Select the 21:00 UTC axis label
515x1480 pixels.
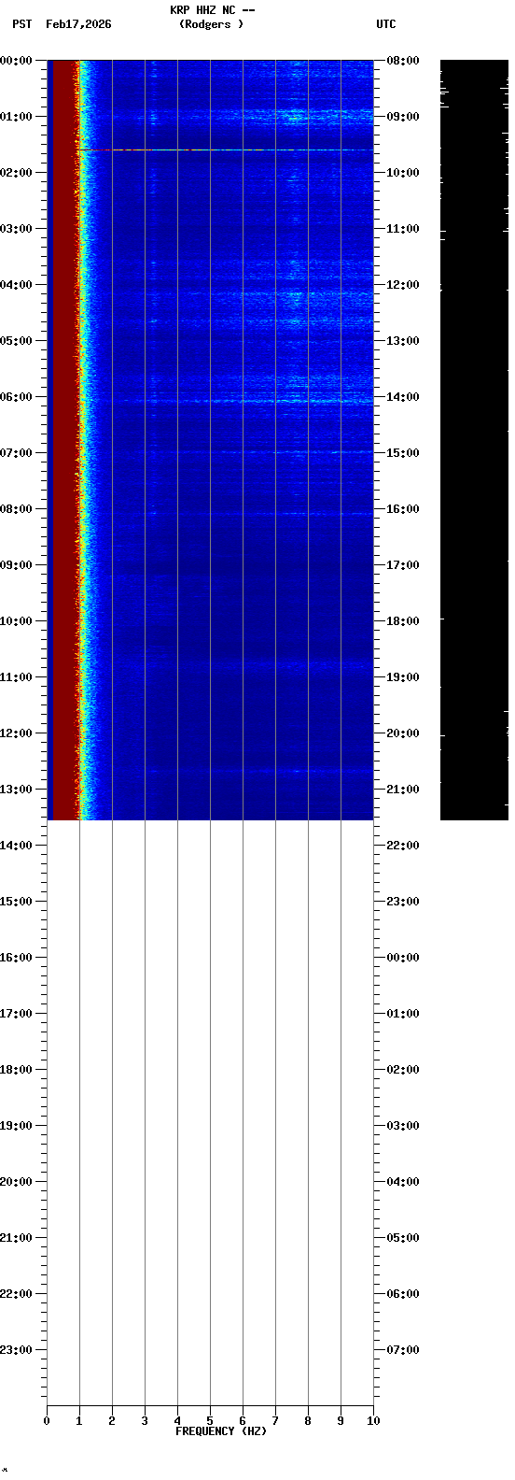pos(403,790)
